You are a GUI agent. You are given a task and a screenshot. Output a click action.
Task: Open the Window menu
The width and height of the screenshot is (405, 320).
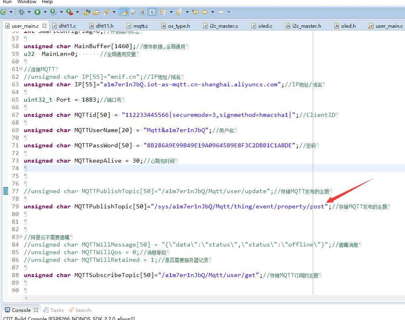pos(27,2)
